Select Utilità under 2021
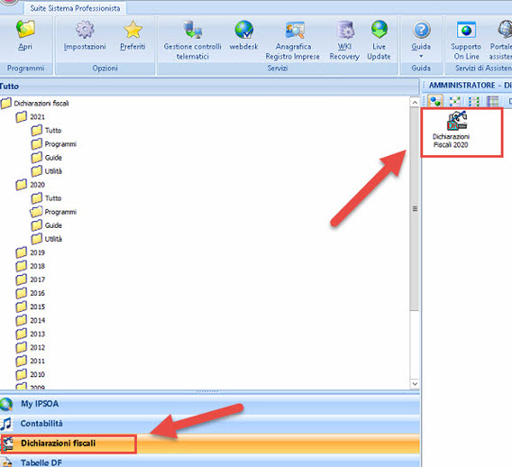 [x=47, y=171]
